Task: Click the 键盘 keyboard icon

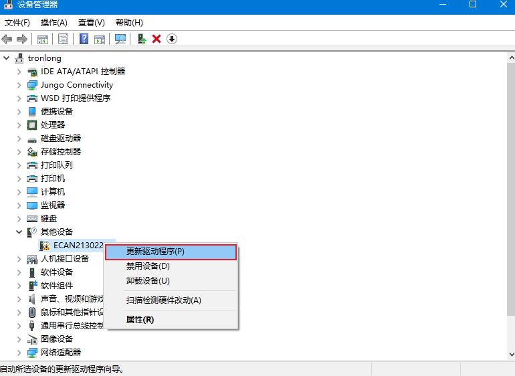Action: pyautogui.click(x=32, y=219)
